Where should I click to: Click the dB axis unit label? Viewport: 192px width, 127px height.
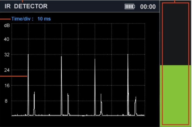tap(7, 26)
